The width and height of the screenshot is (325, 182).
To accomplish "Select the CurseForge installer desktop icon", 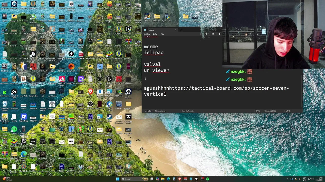I will tap(128, 119).
